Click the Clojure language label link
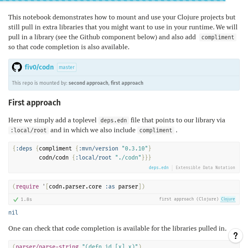 pyautogui.click(x=228, y=199)
